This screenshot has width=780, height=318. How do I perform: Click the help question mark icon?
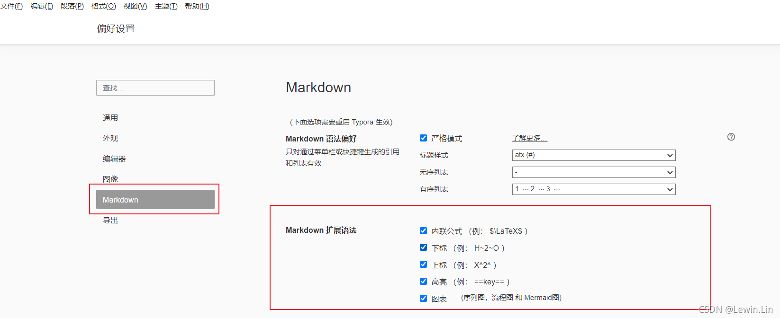coord(731,137)
